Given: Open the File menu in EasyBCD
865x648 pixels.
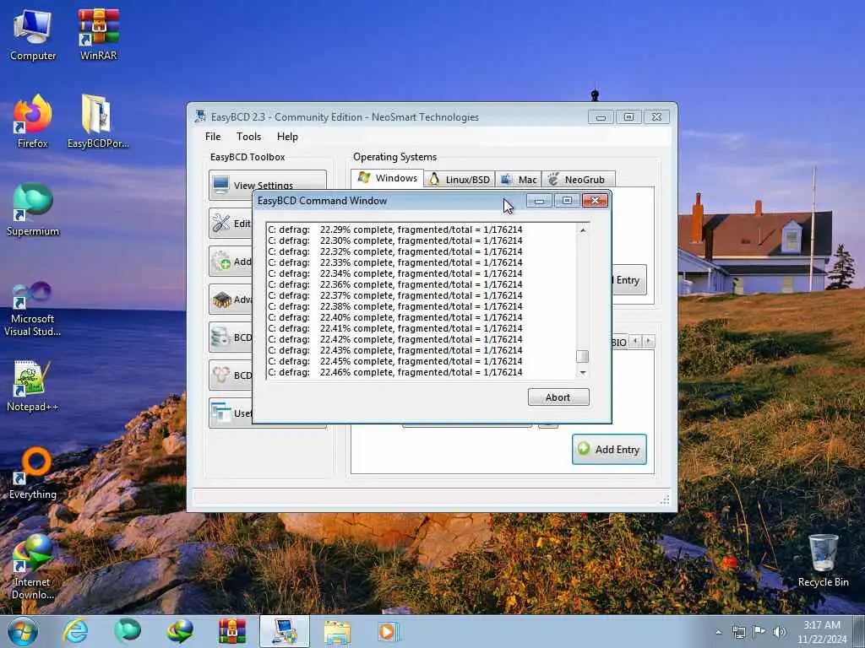Looking at the screenshot, I should (x=213, y=137).
